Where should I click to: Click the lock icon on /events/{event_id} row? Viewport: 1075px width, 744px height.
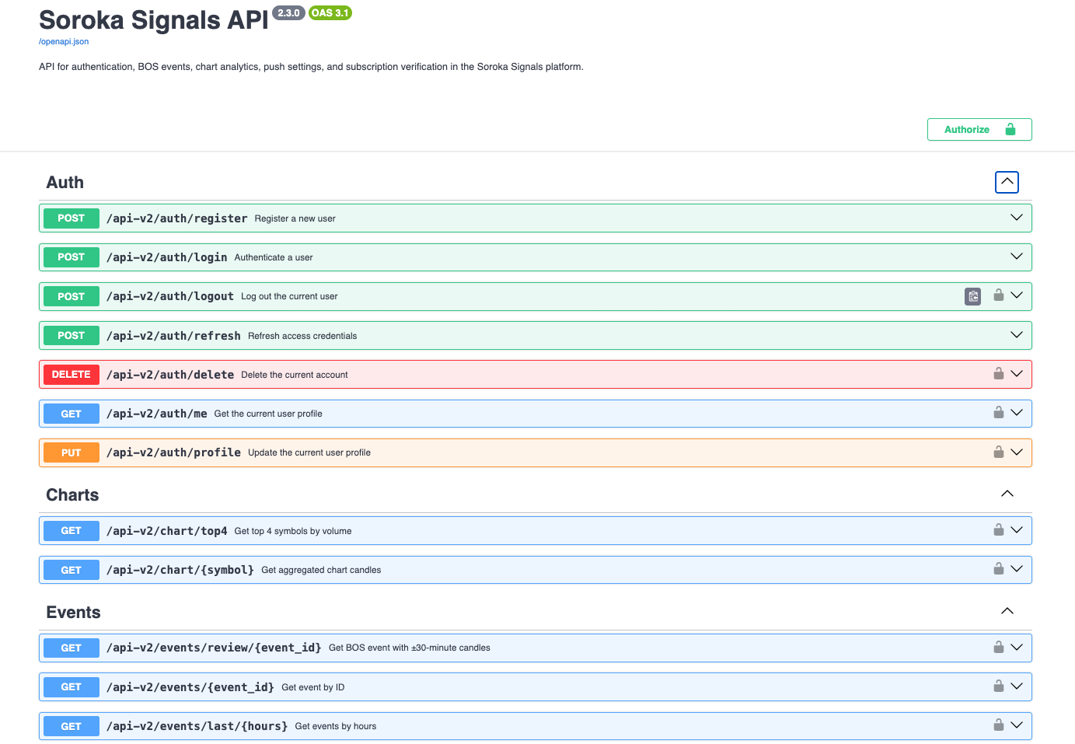[x=999, y=686]
